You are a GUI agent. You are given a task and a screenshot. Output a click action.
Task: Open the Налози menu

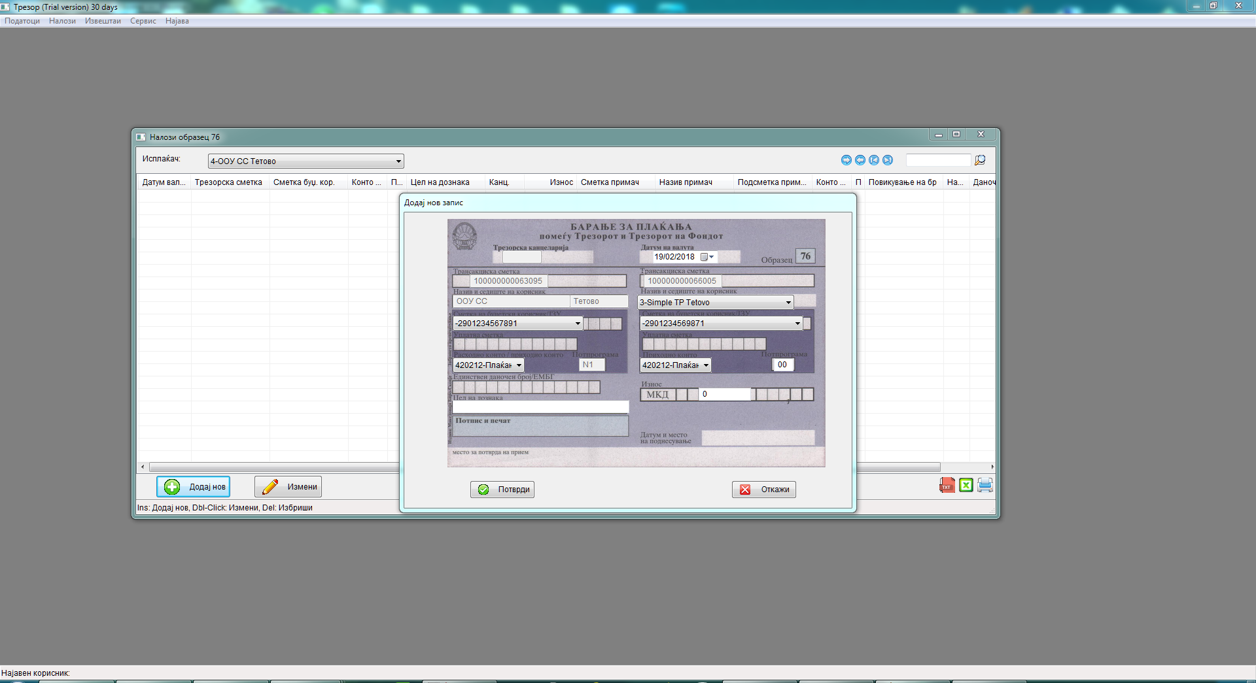point(62,21)
